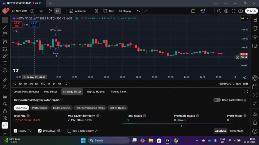Image resolution: width=259 pixels, height=145 pixels.
Task: Open indicator templates grid
Action: (x=96, y=11)
